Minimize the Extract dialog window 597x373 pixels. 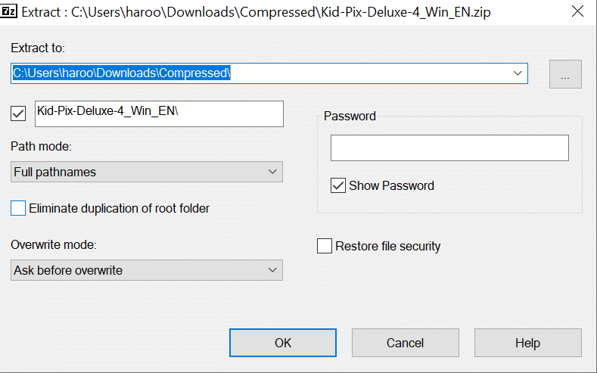(x=508, y=13)
